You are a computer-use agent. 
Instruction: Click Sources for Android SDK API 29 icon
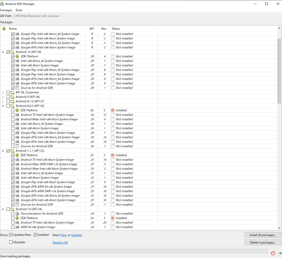pos(17,88)
